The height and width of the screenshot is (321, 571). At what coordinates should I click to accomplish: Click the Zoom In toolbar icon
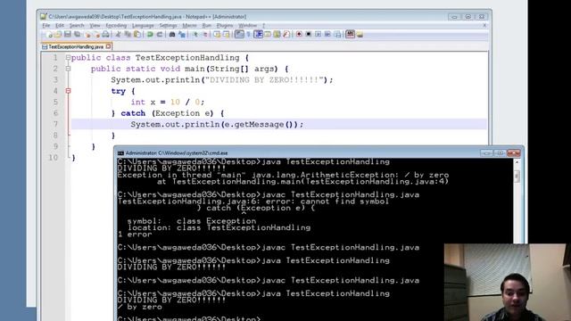tap(195, 35)
